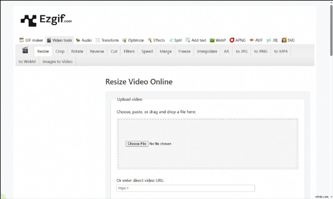
Task: Switch to the Reverse tab
Action: point(97,51)
